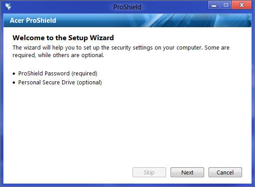Click the grayed-out maximize button
The image size is (255, 187).
(226, 5)
